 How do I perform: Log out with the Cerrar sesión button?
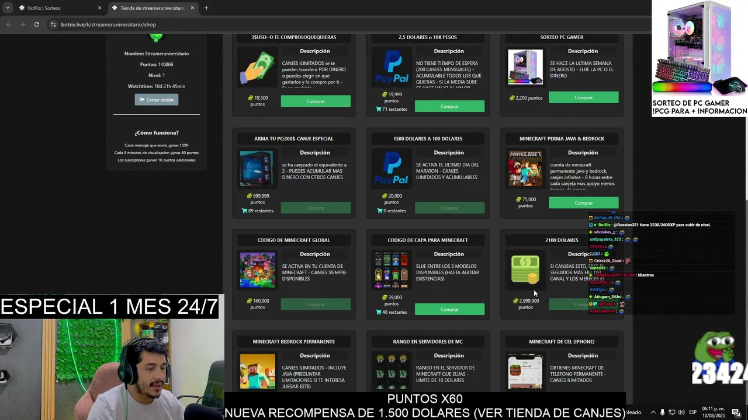click(x=157, y=100)
